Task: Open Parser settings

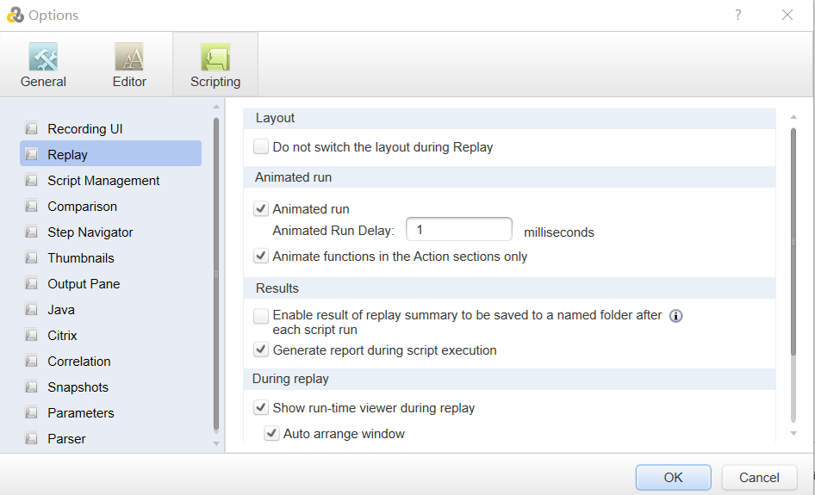Action: [111, 438]
